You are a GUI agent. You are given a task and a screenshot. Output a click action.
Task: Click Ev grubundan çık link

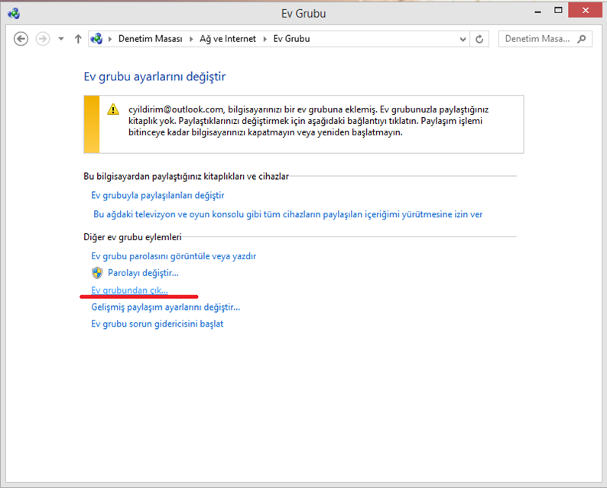click(129, 290)
